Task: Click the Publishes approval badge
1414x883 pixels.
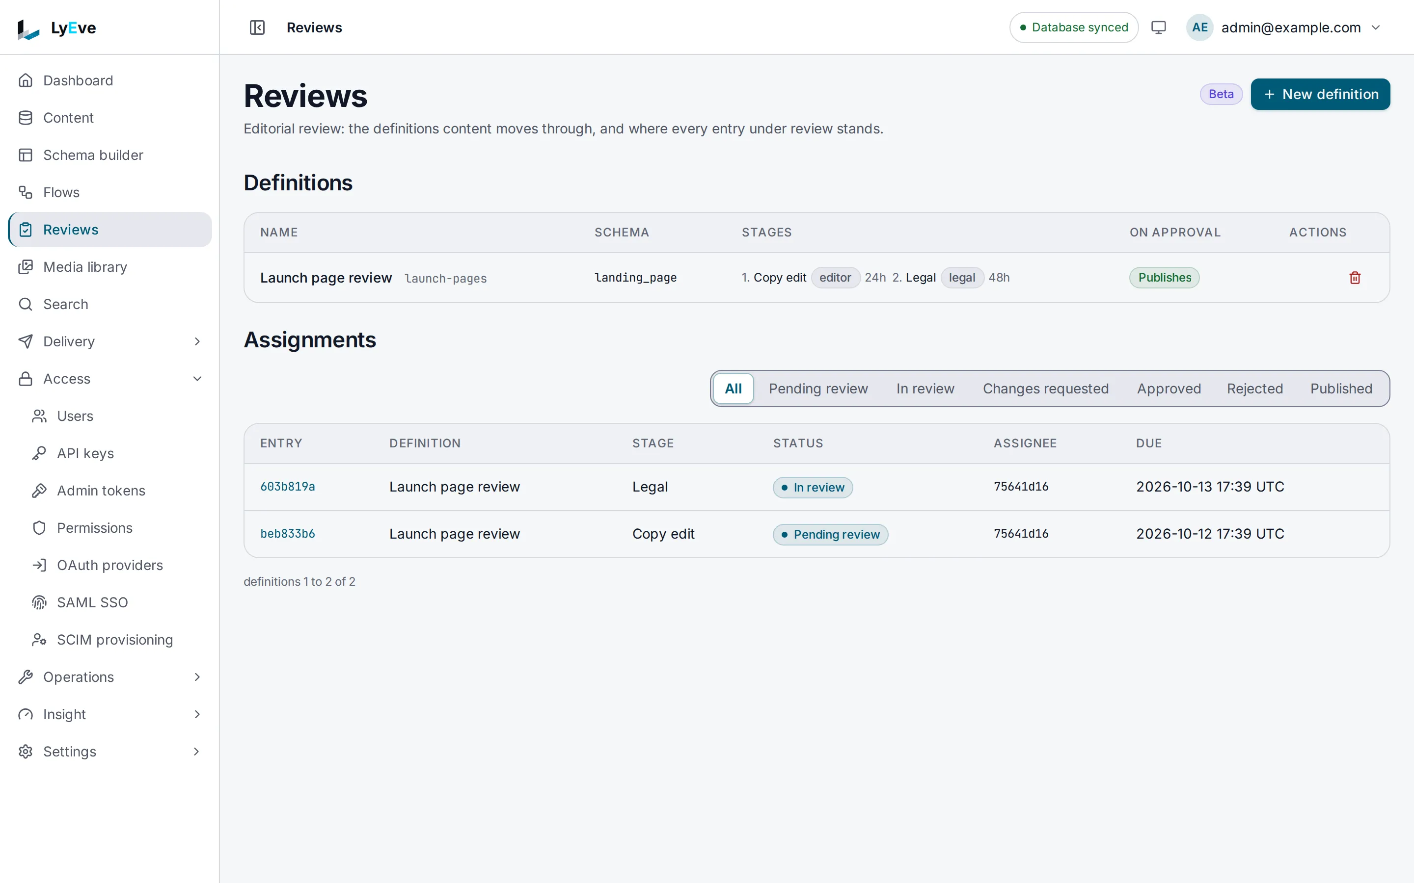Action: [1164, 278]
